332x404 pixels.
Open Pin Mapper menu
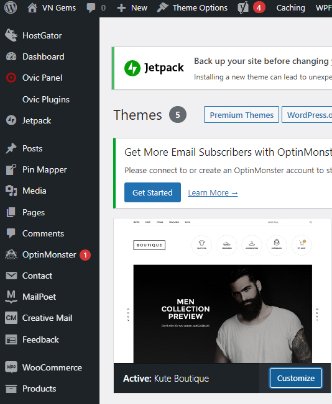click(45, 169)
